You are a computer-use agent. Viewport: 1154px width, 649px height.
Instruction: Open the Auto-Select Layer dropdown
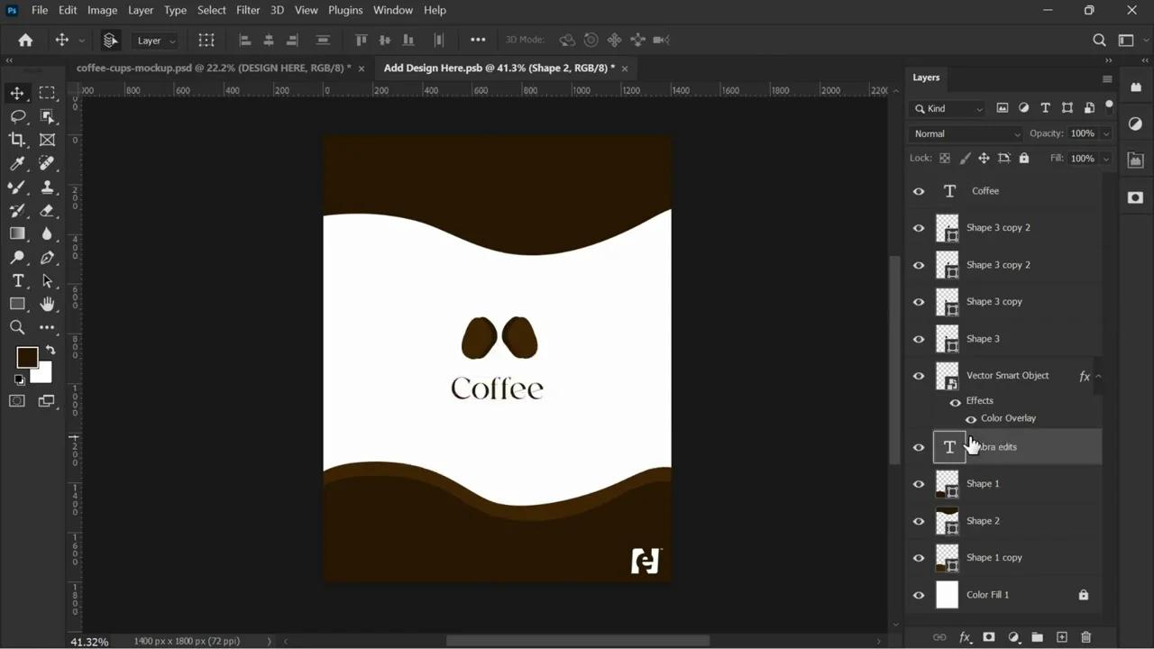tap(154, 41)
